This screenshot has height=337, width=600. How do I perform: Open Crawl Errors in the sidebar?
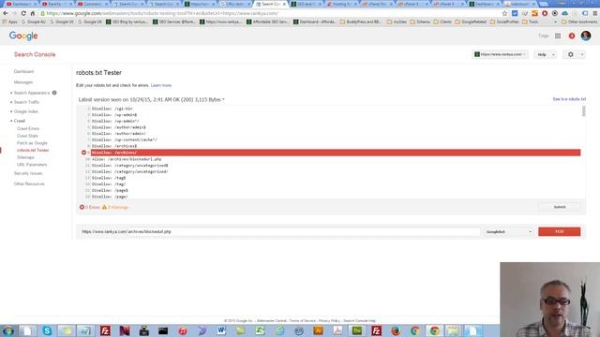pos(28,129)
